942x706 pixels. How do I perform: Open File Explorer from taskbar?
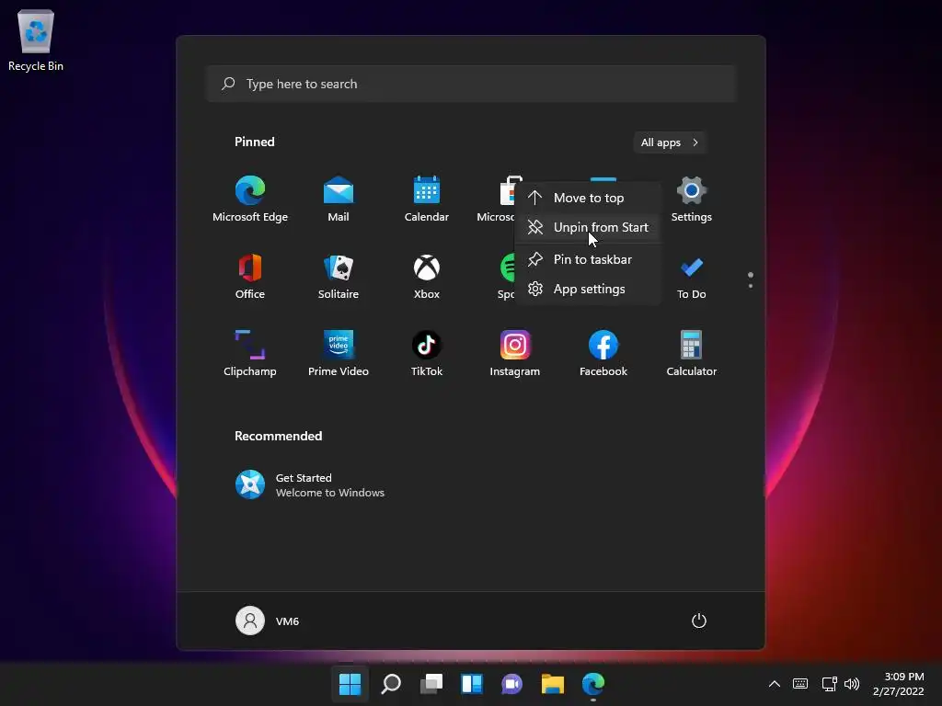pyautogui.click(x=553, y=684)
